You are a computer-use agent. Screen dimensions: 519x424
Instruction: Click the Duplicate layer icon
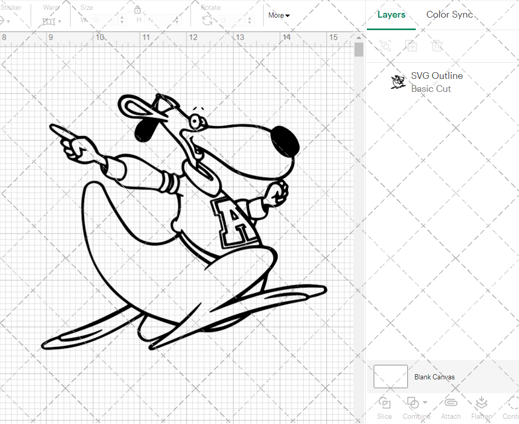click(x=411, y=46)
